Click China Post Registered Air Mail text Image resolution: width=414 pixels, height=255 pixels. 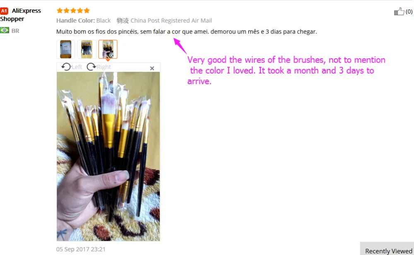pyautogui.click(x=171, y=21)
